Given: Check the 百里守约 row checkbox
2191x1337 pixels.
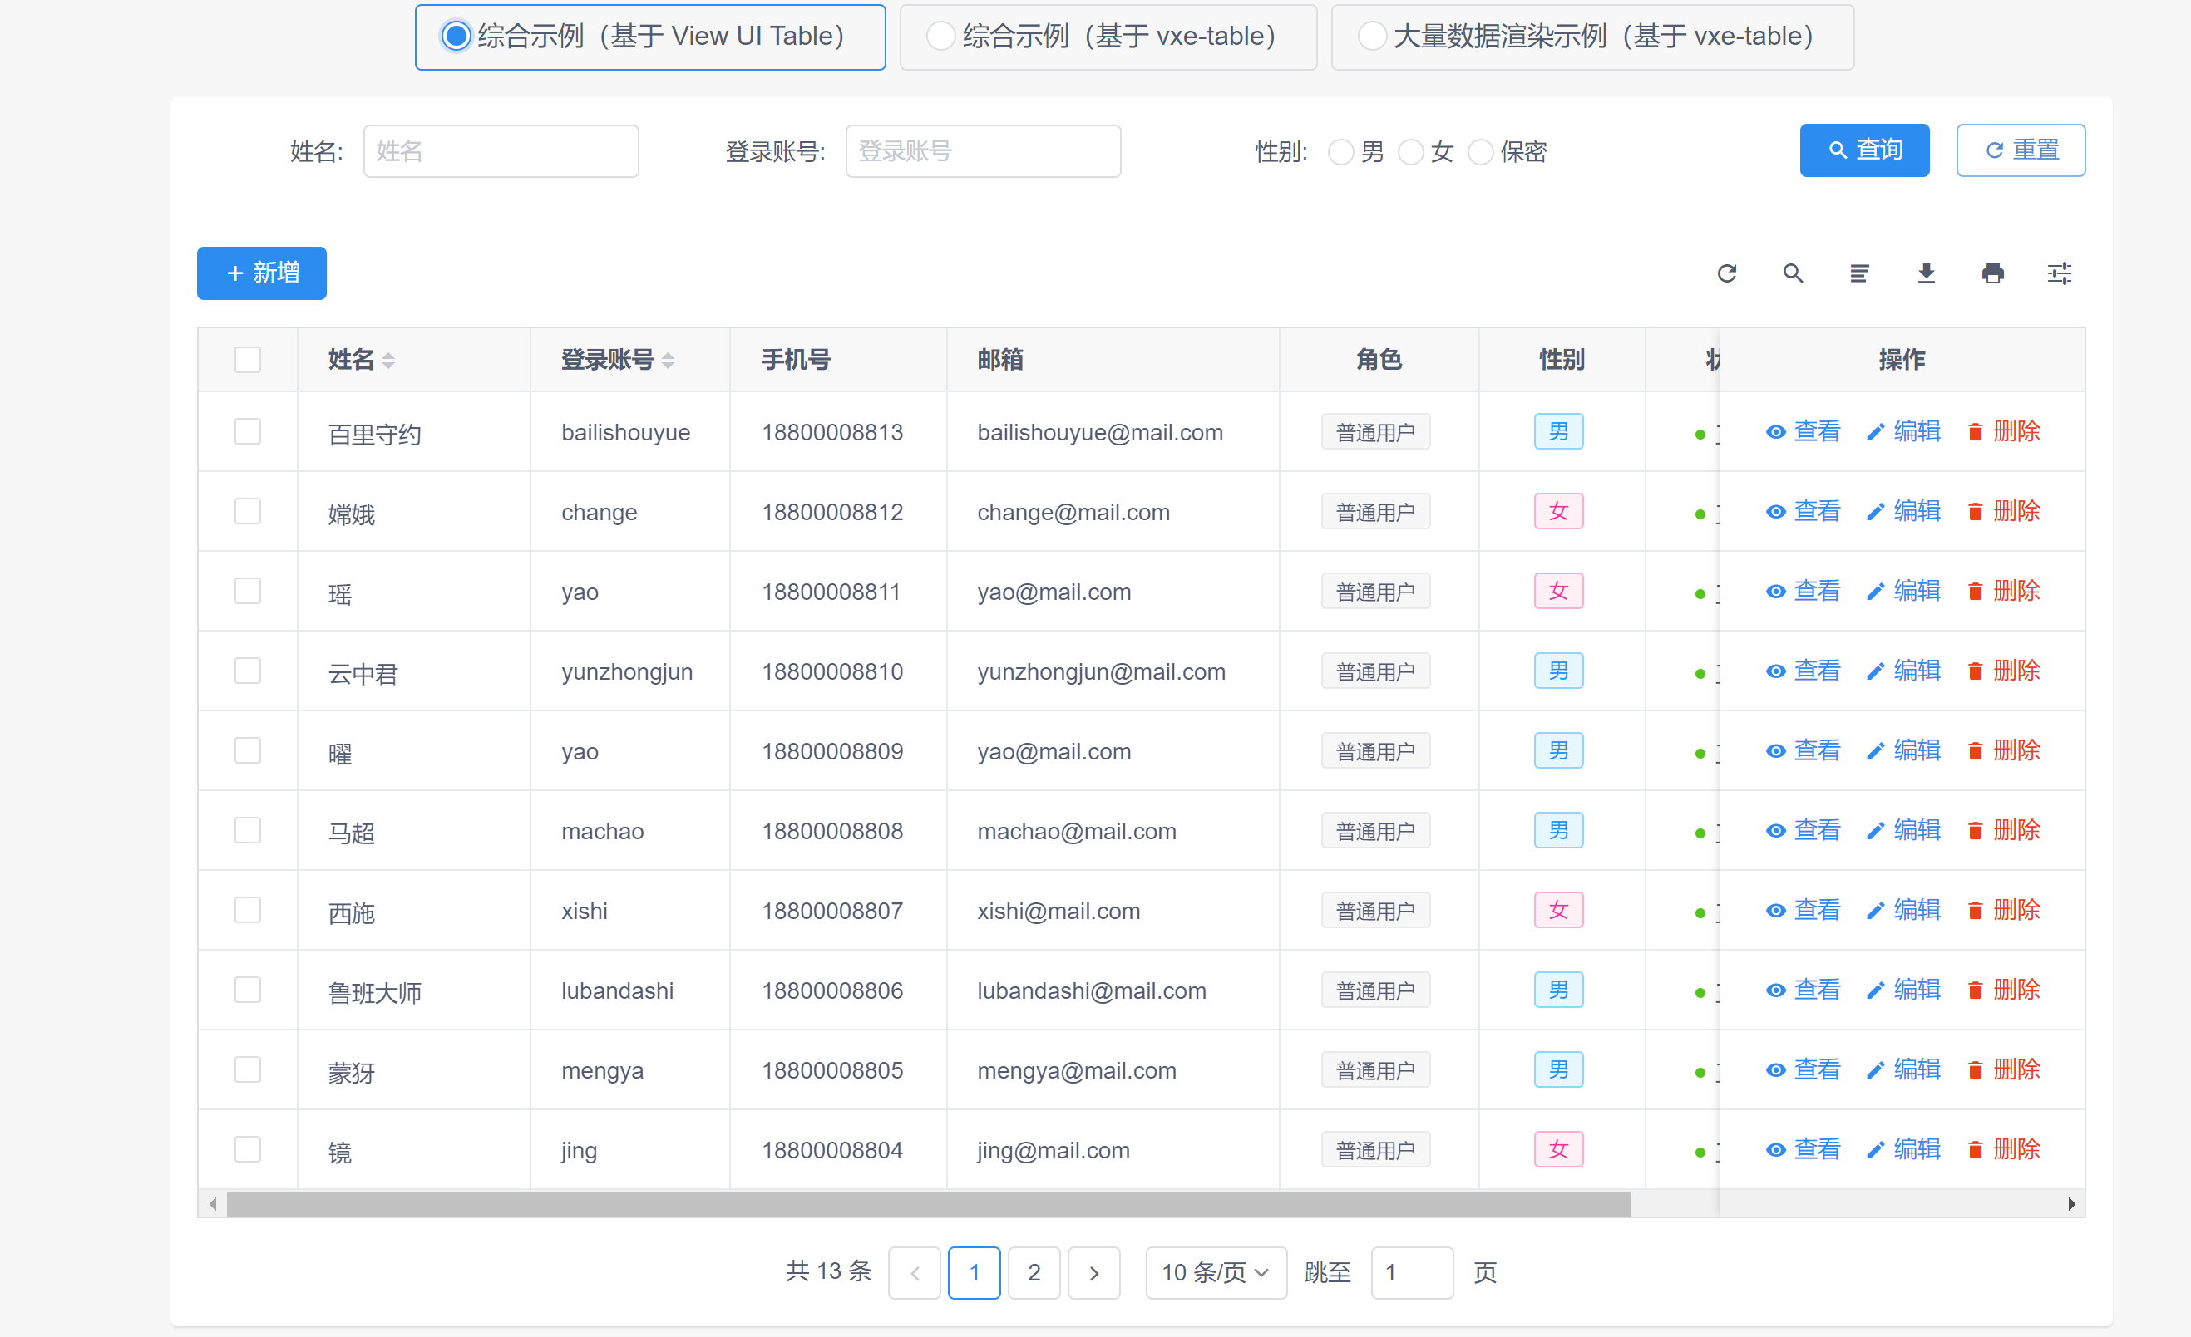Looking at the screenshot, I should [x=247, y=432].
